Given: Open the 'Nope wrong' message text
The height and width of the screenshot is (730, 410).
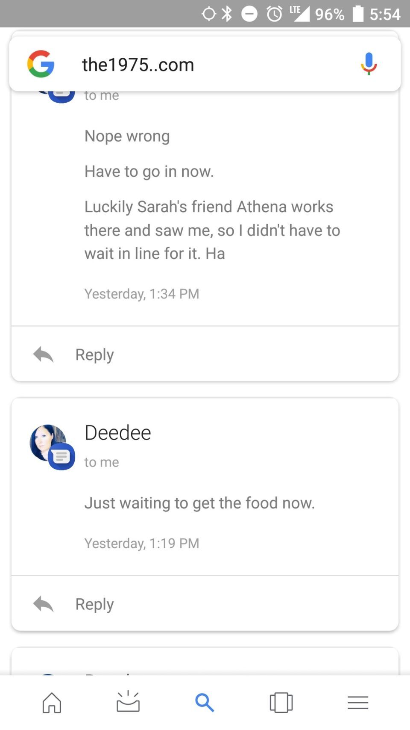Looking at the screenshot, I should tap(127, 136).
